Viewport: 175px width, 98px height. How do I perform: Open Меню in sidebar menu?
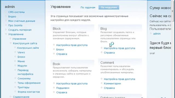[x=21, y=61]
